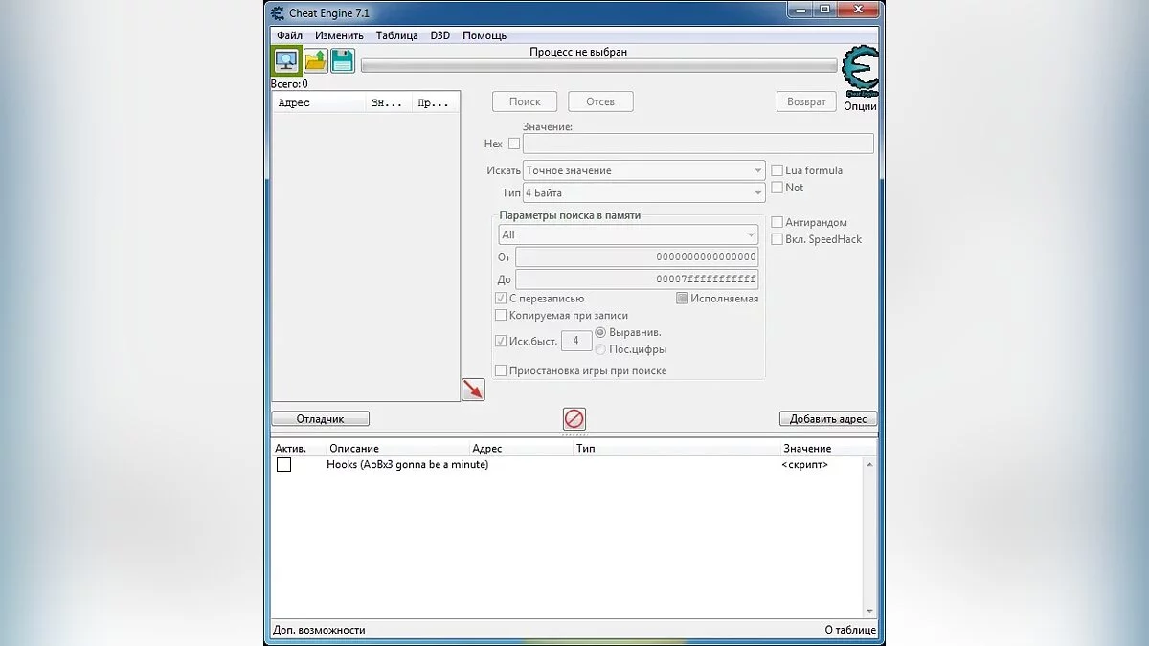Open the Файл menu
The width and height of the screenshot is (1149, 646).
tap(289, 35)
